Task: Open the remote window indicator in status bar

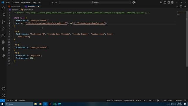Action: (x=2, y=101)
